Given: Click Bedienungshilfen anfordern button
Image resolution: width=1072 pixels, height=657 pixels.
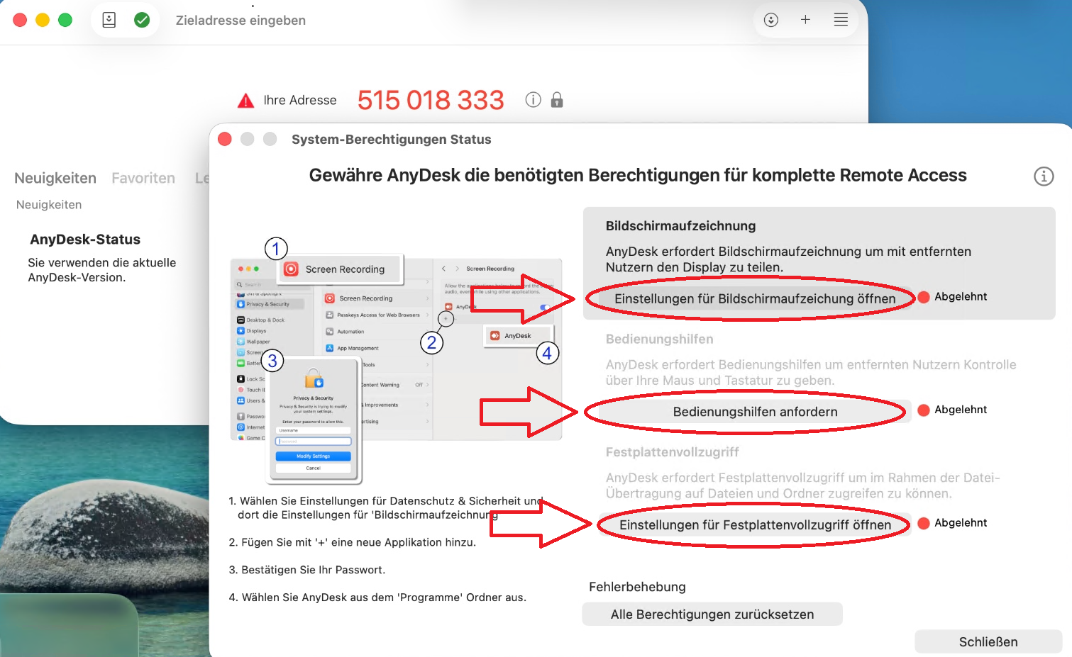Looking at the screenshot, I should pos(755,412).
